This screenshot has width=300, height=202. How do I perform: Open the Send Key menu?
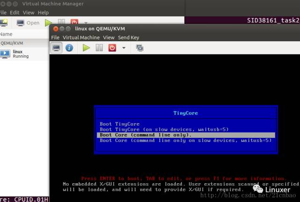pos(128,37)
